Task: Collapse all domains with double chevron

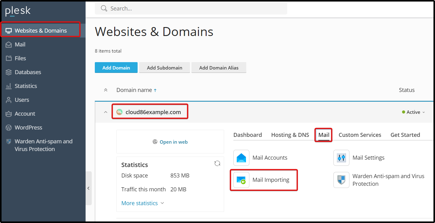Action: point(106,90)
